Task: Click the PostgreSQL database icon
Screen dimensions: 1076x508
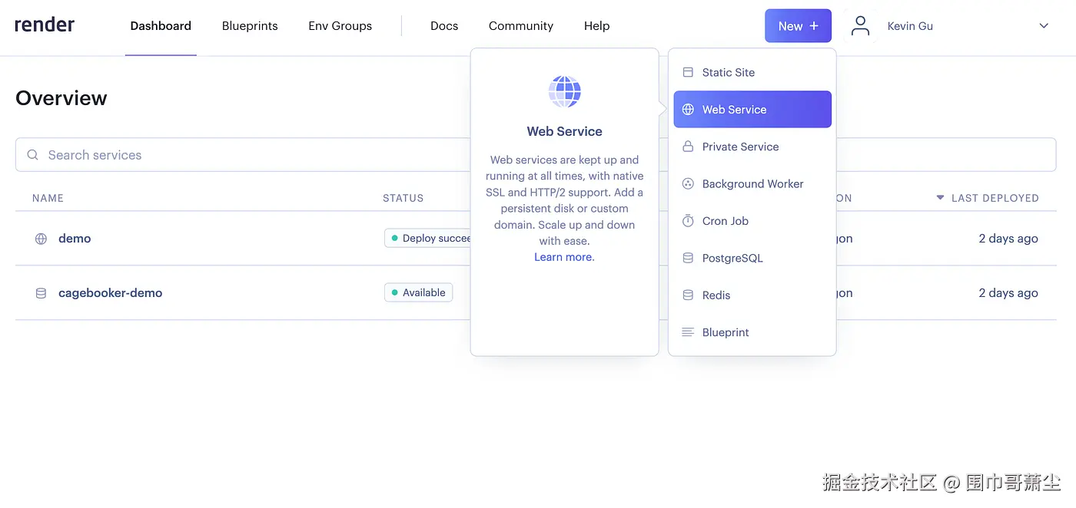Action: pos(688,259)
